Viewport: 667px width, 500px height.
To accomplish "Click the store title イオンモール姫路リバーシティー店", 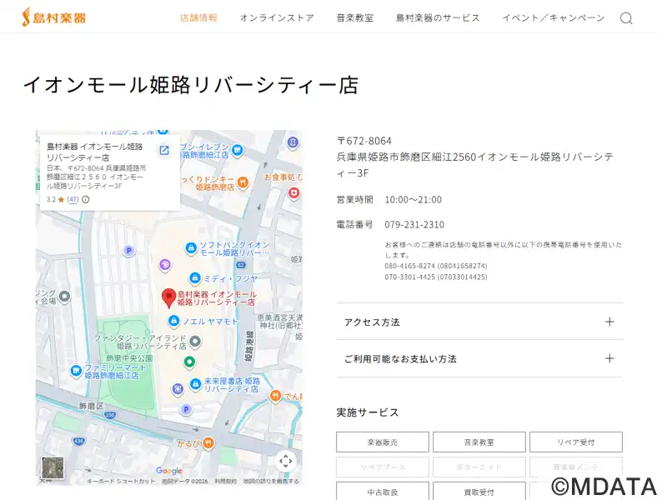I will (191, 85).
